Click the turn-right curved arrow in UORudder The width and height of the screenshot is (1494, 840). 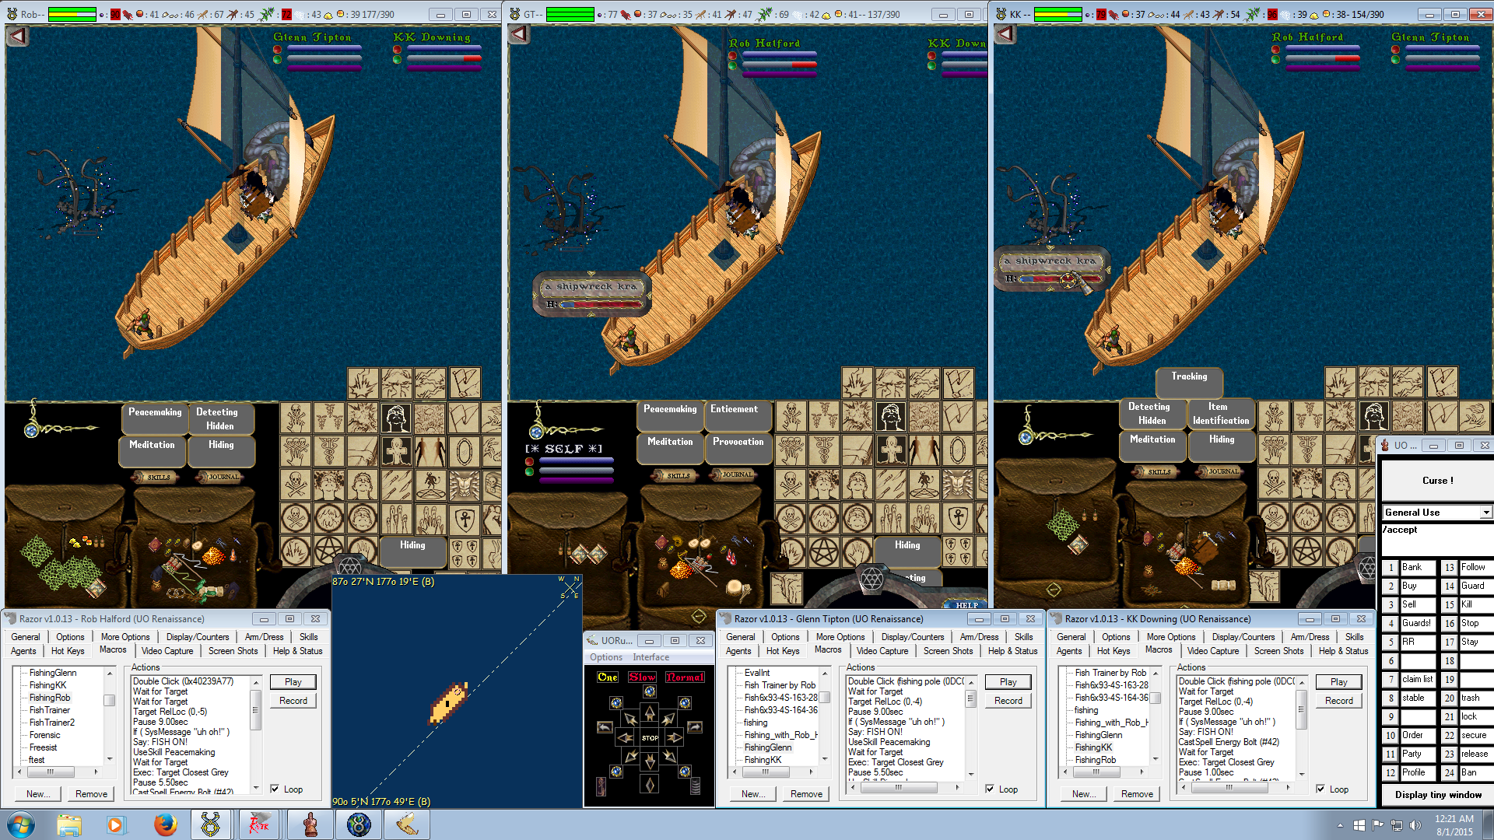tap(695, 726)
